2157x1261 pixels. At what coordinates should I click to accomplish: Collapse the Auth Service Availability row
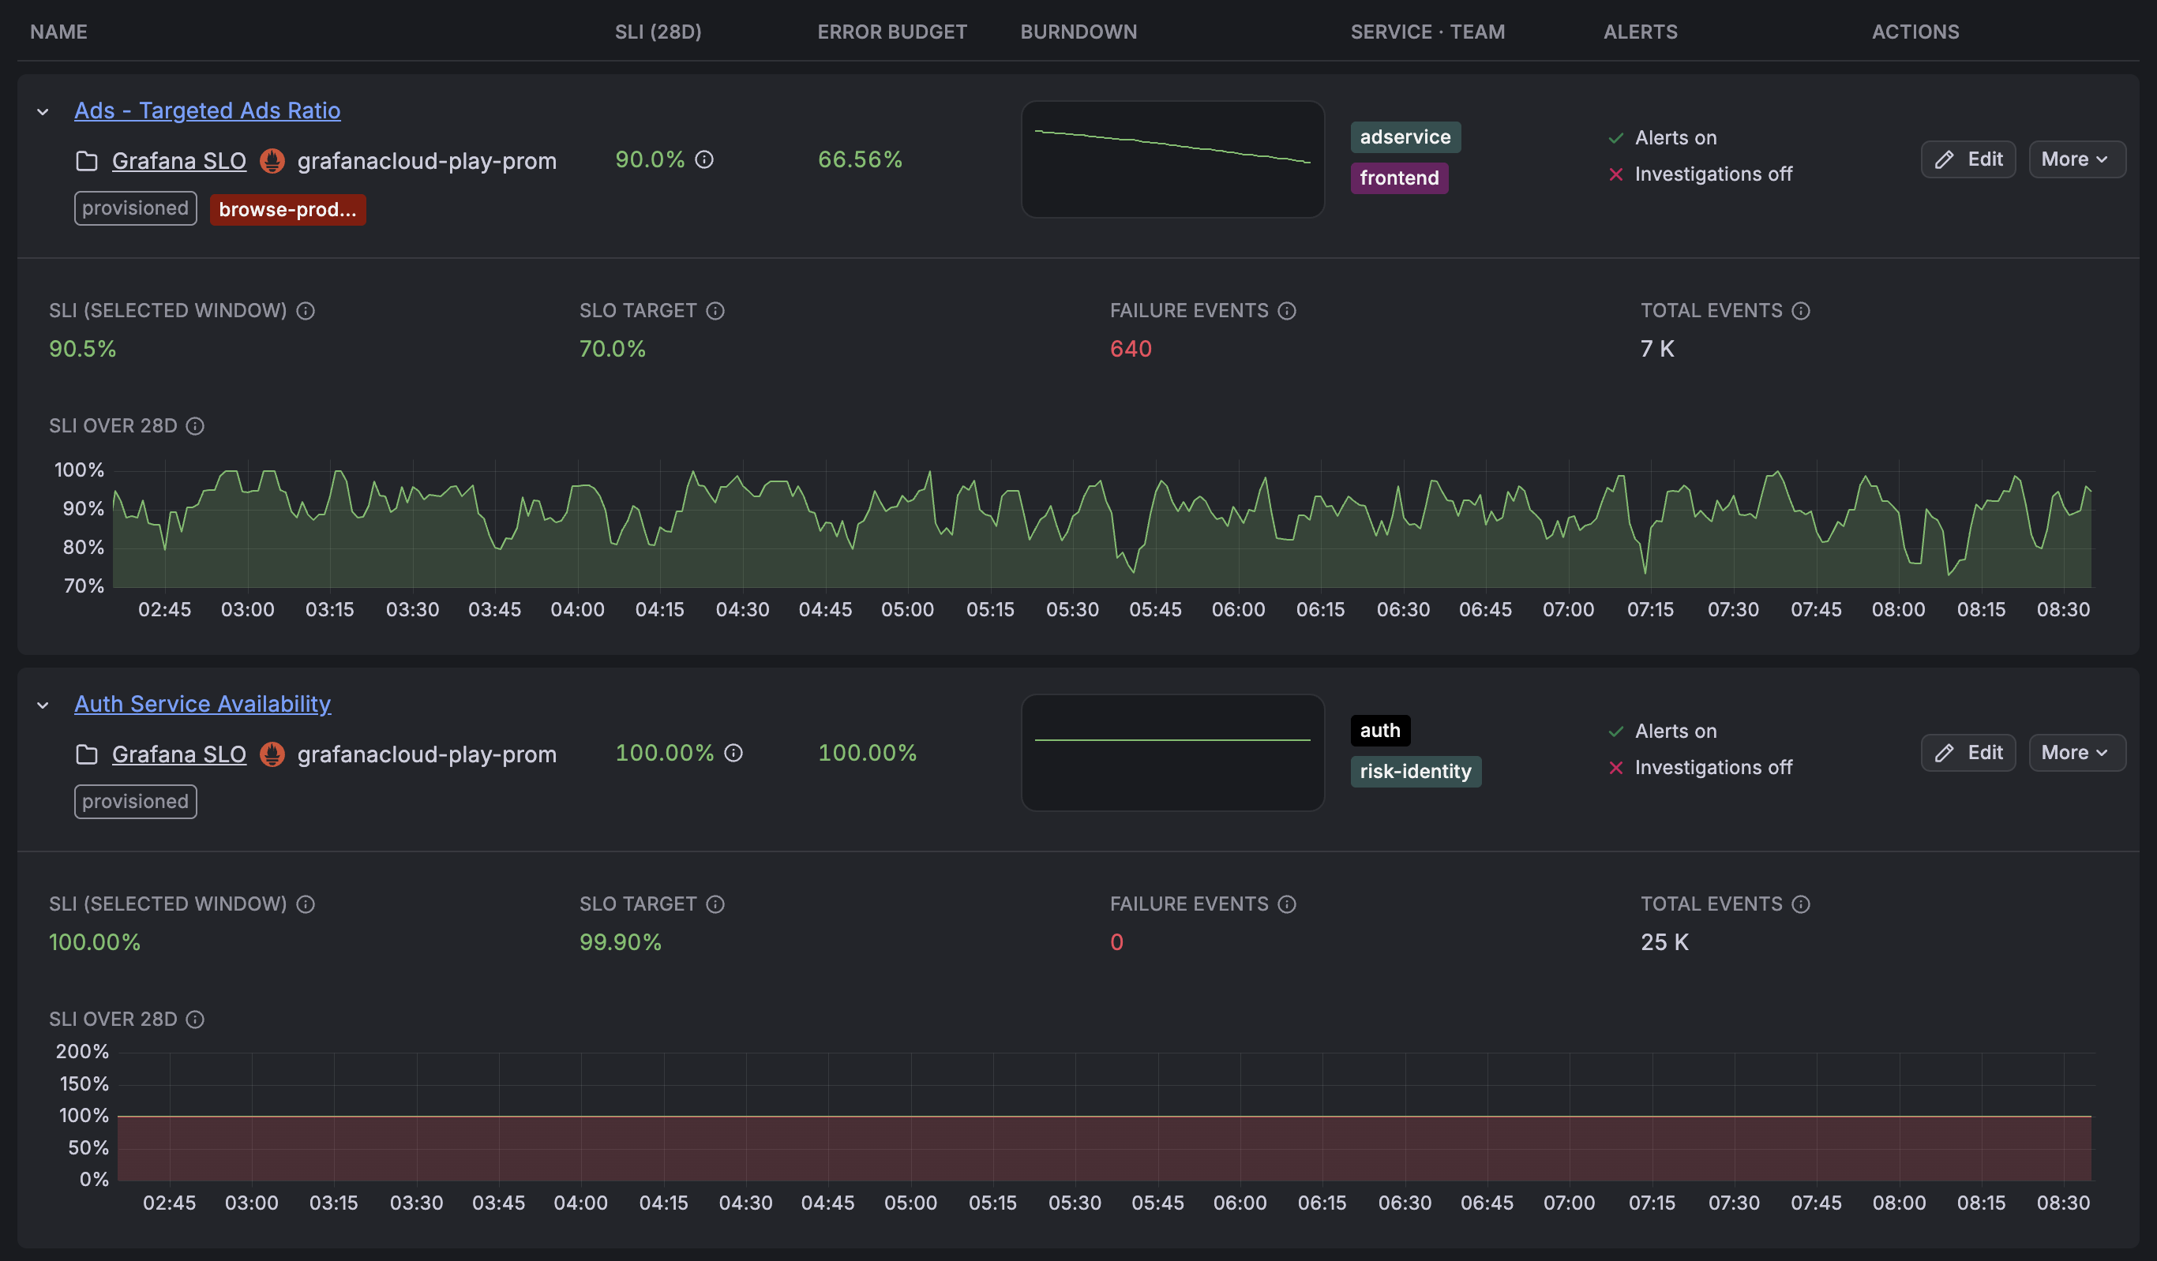coord(43,705)
